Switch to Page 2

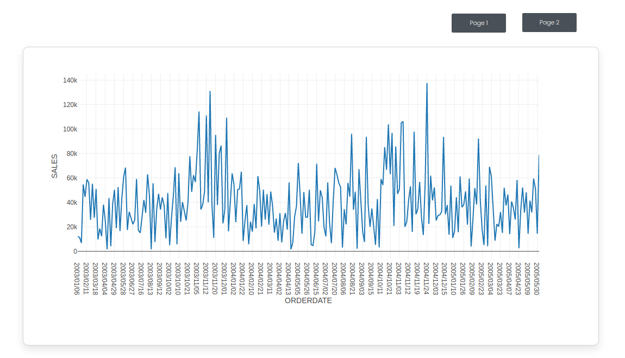click(x=549, y=22)
